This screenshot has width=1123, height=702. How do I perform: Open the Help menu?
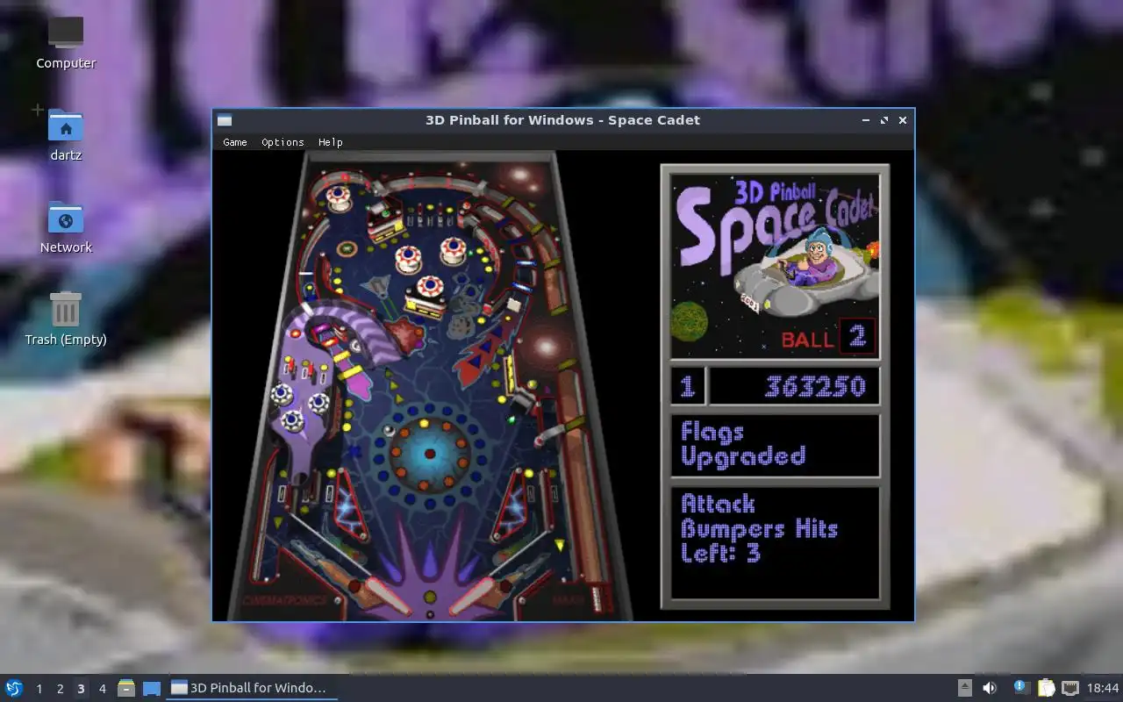[331, 142]
